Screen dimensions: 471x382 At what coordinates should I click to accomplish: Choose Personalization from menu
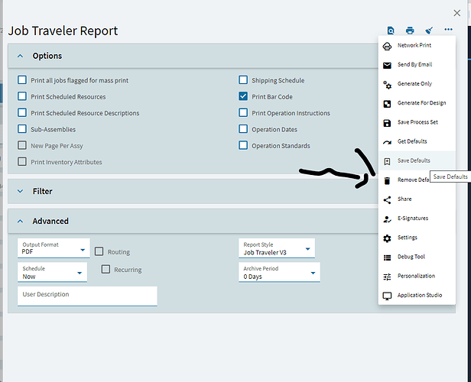pyautogui.click(x=417, y=276)
